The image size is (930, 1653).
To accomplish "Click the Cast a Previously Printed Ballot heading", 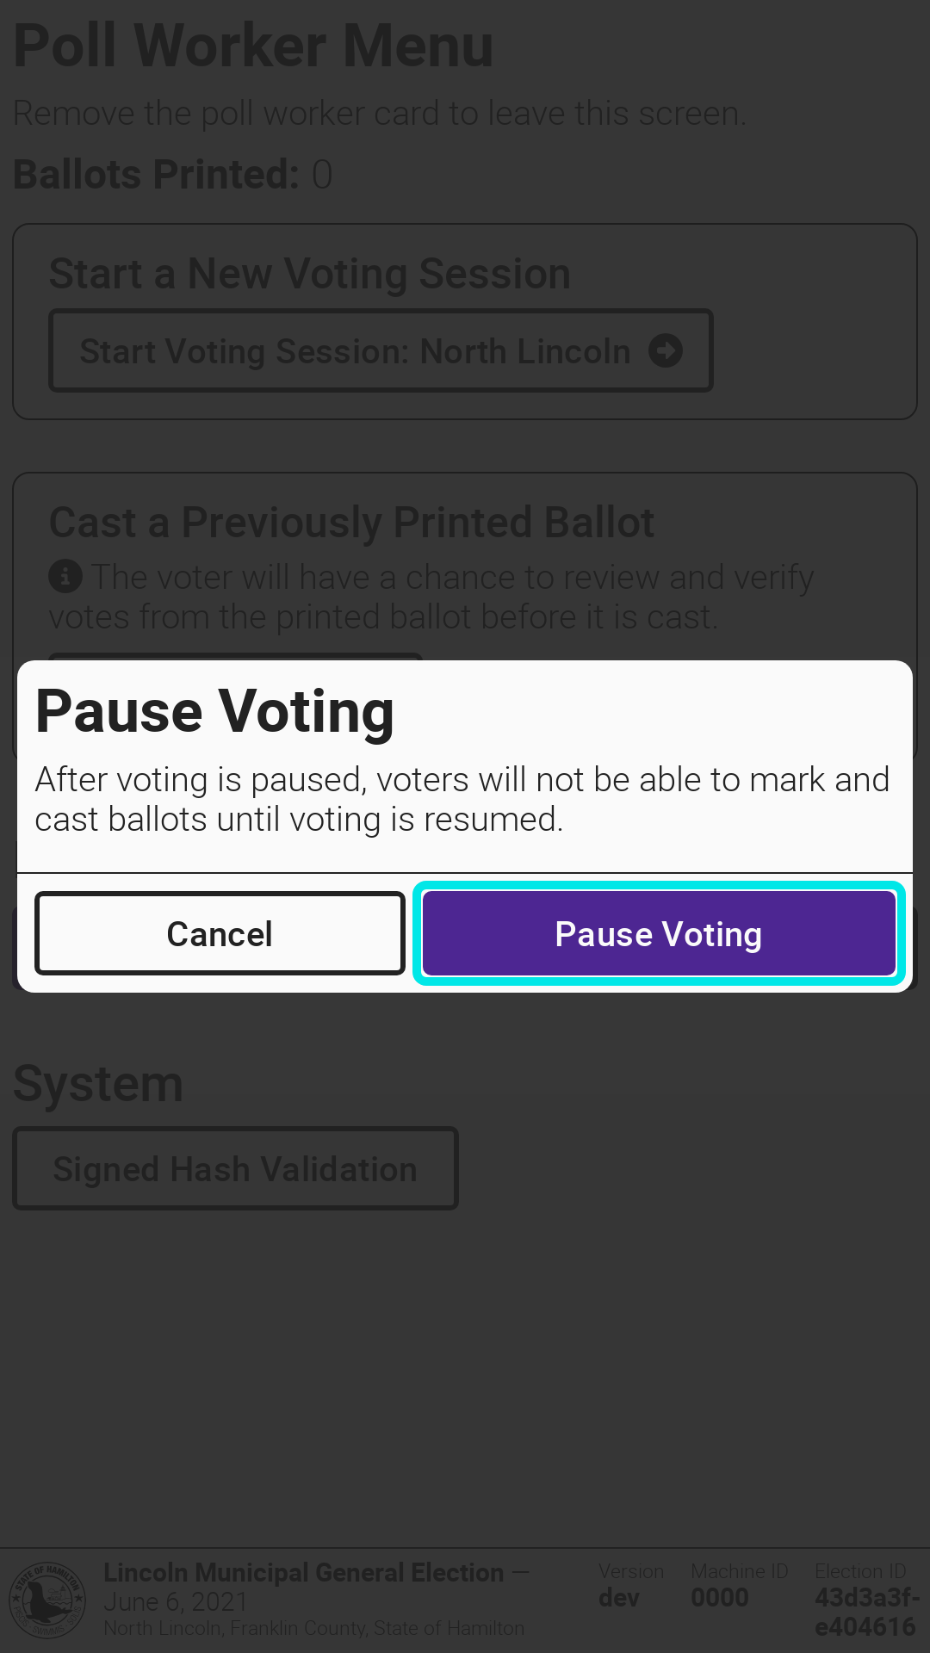I will (x=351, y=523).
